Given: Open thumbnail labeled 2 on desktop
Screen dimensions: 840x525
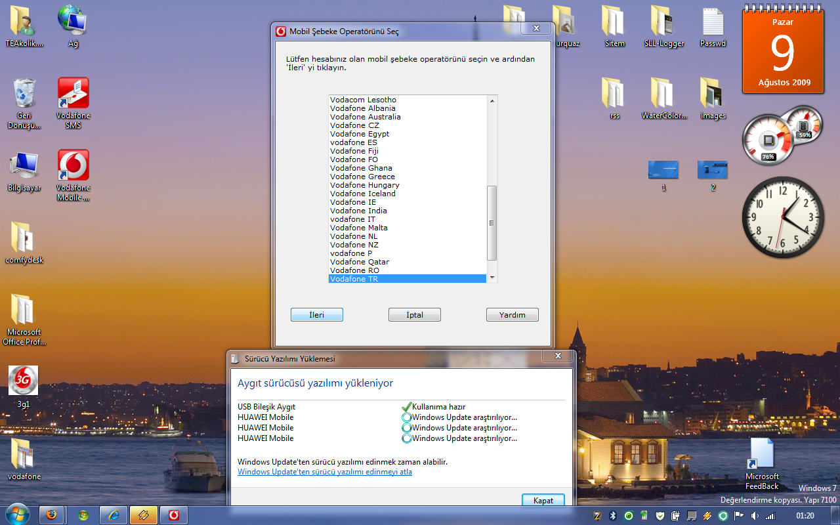Looking at the screenshot, I should (713, 175).
